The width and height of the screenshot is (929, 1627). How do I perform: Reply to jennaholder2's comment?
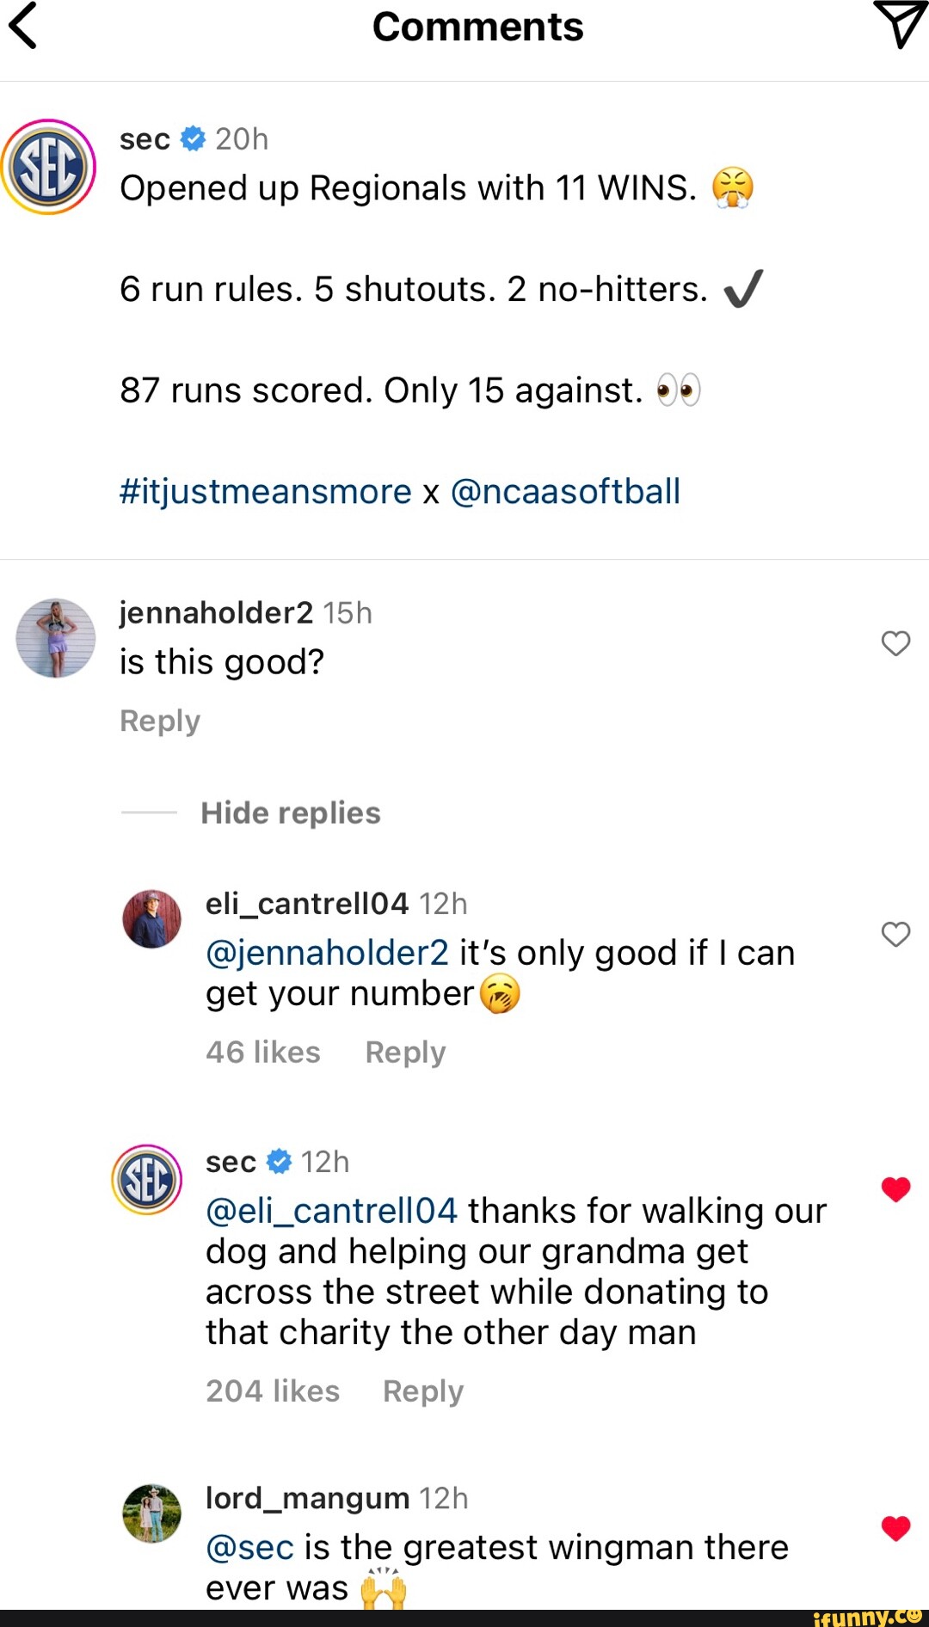[160, 721]
